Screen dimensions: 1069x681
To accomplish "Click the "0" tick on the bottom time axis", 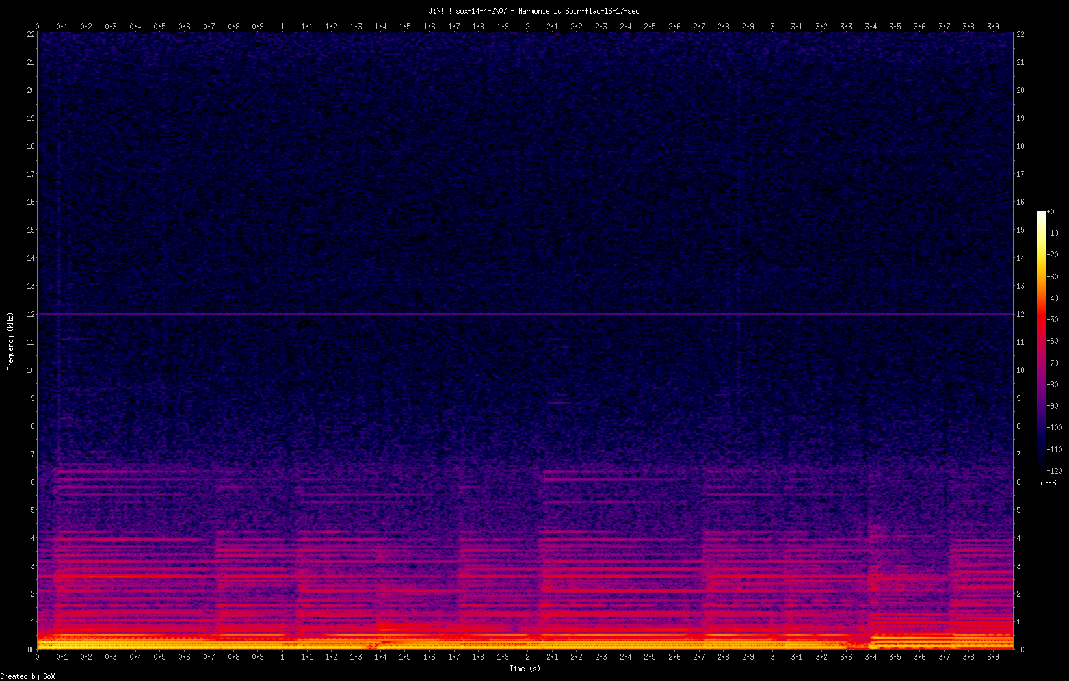I will click(37, 657).
